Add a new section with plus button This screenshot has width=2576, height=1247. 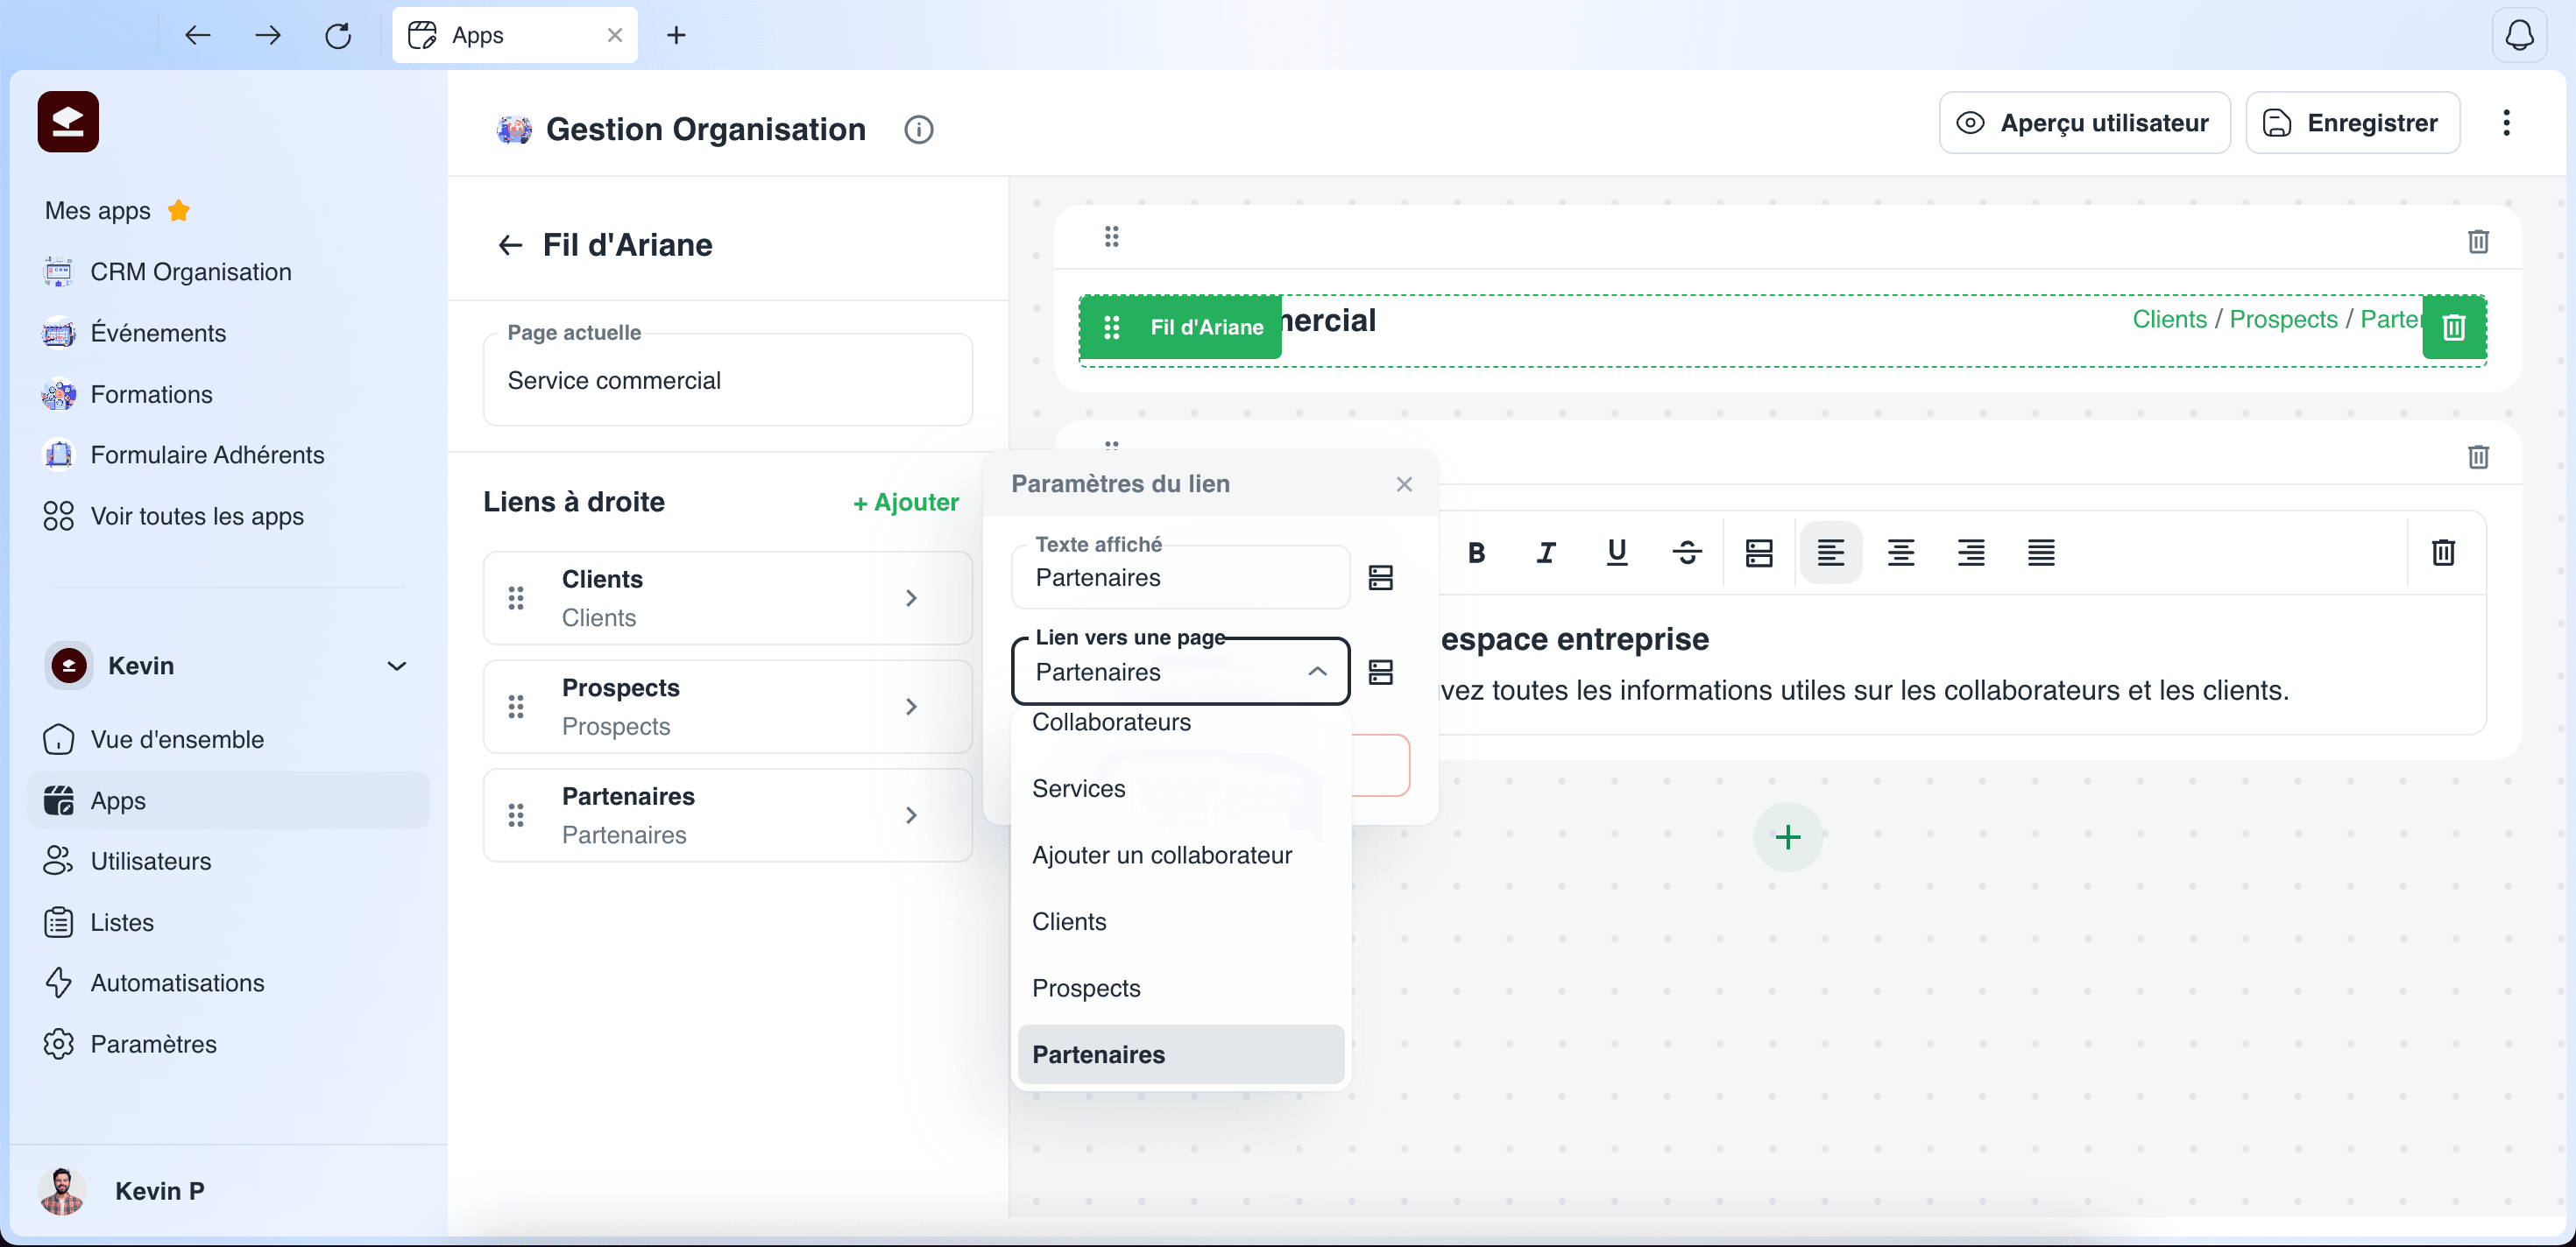(1787, 836)
